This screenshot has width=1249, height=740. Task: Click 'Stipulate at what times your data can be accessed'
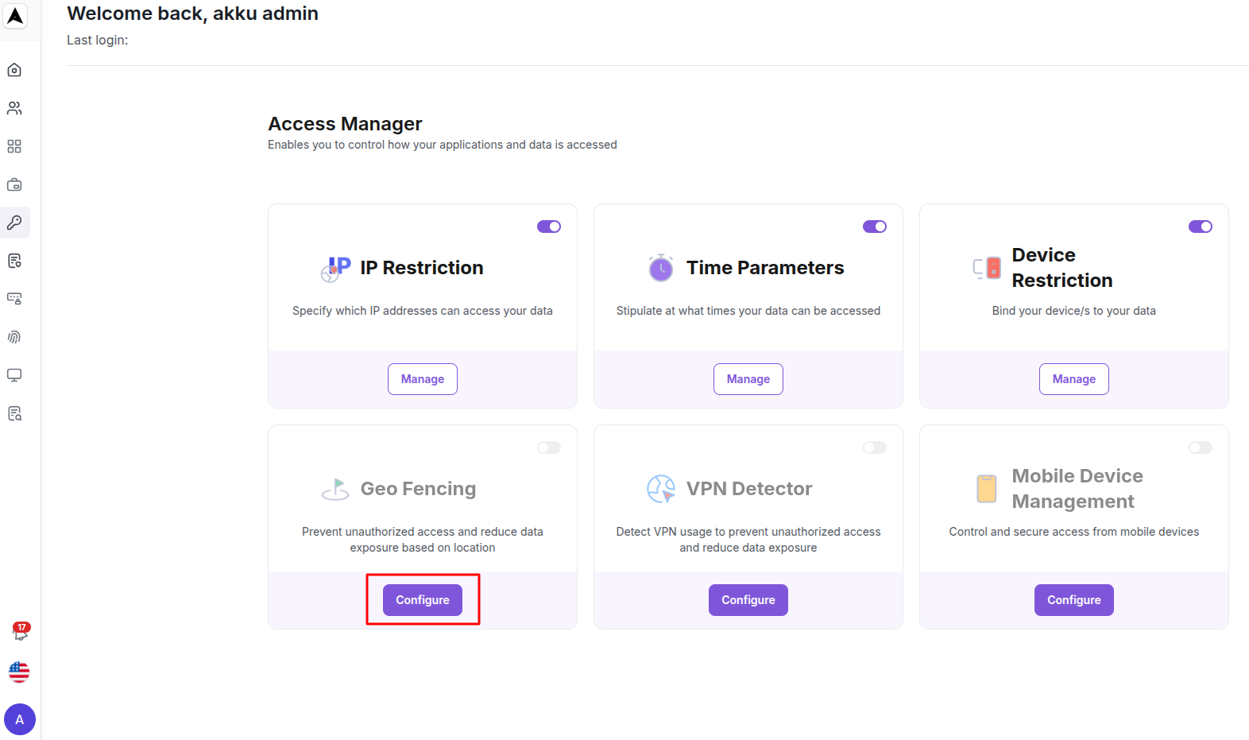[x=748, y=311]
